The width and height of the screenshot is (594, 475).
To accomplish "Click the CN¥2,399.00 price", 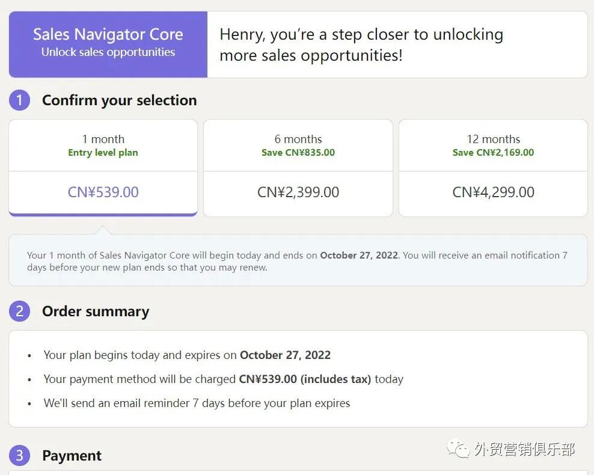I will click(298, 192).
